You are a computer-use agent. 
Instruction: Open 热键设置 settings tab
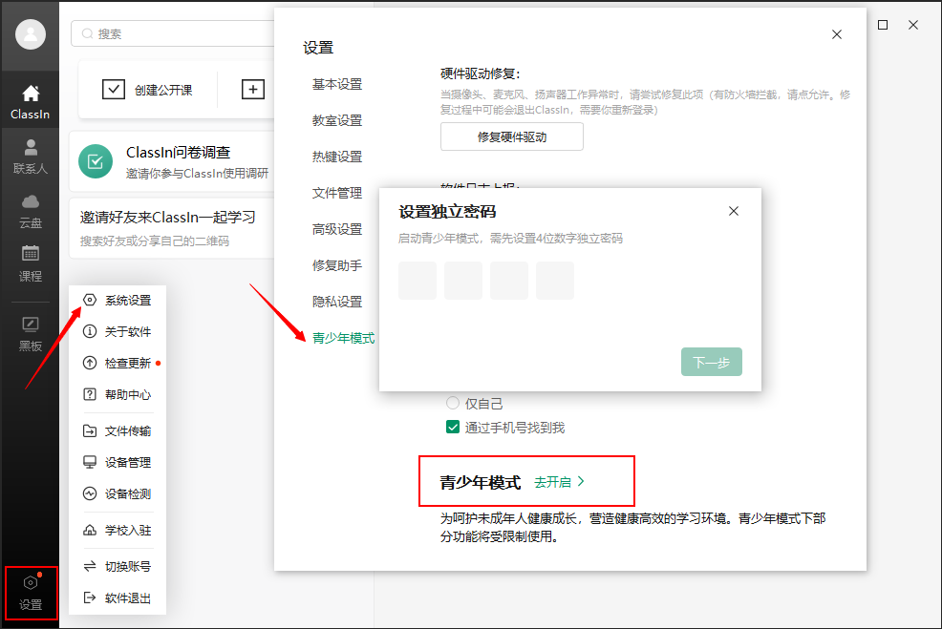(337, 157)
